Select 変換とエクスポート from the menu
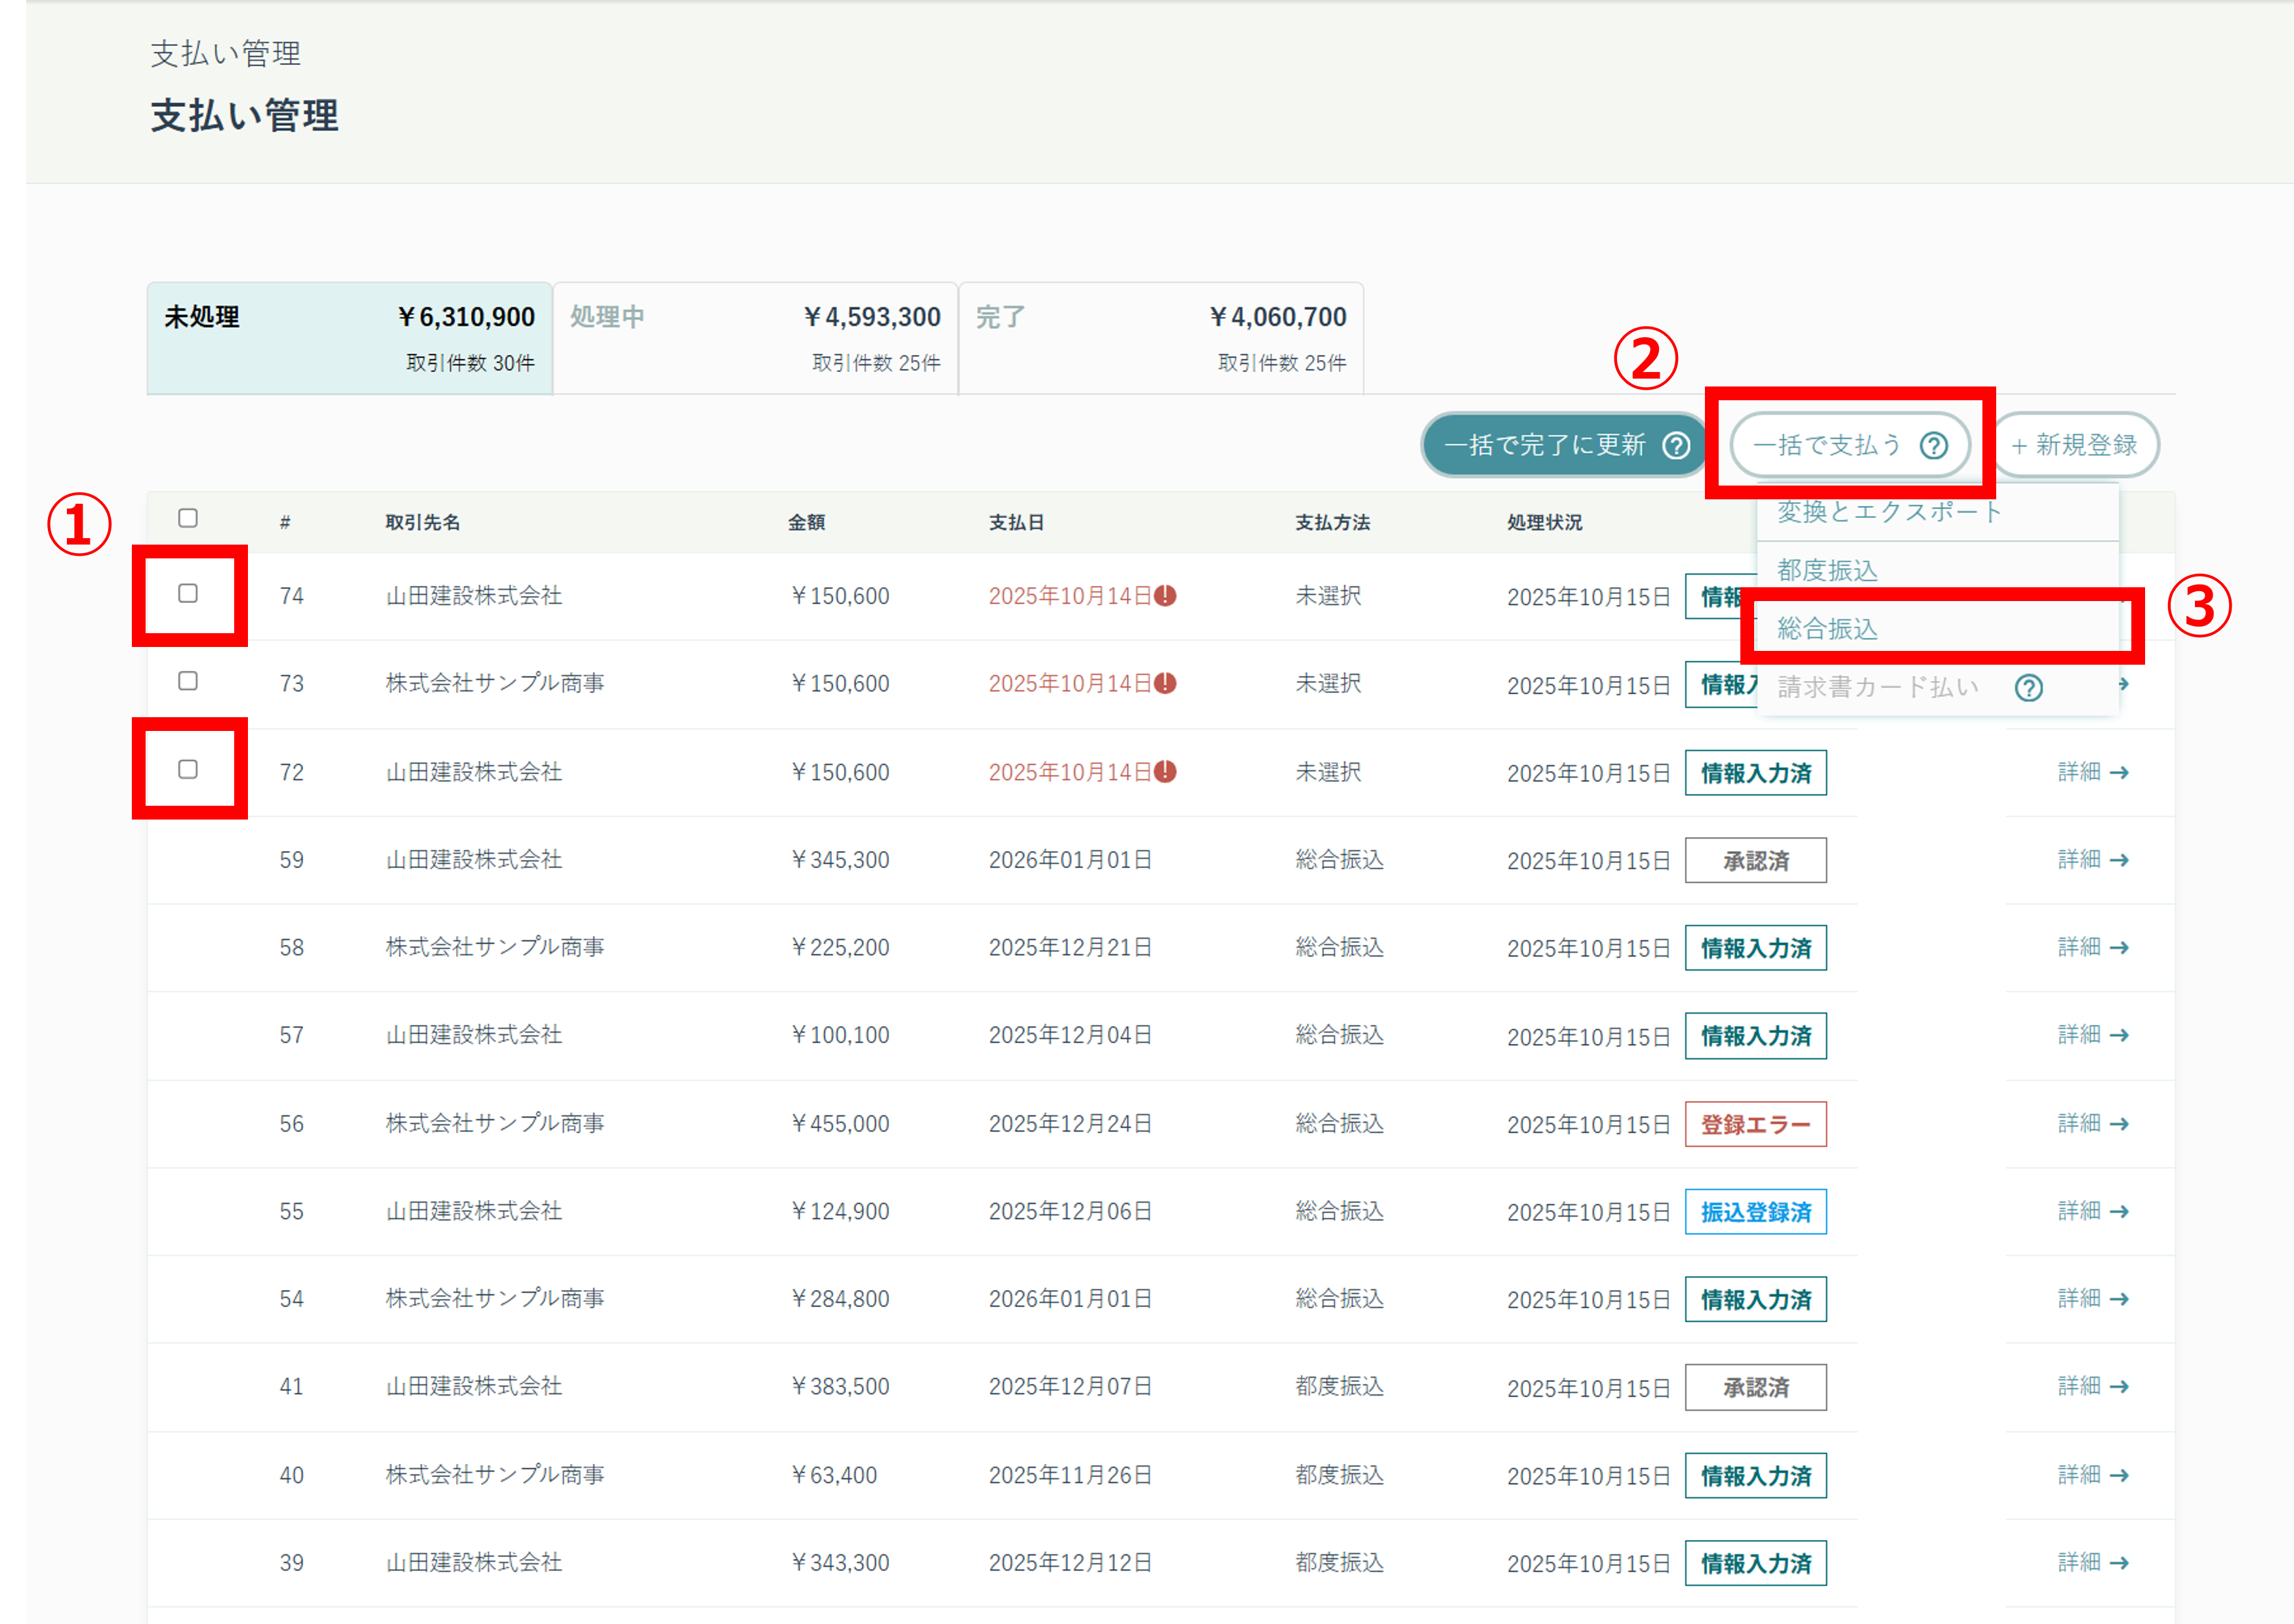Screen dimensions: 2294x1624 tap(1937, 512)
